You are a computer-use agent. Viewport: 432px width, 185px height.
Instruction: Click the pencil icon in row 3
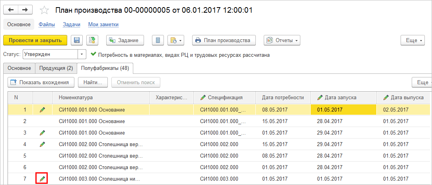click(x=42, y=133)
